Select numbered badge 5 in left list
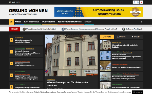The image size is (152, 95). [x=12, y=87]
